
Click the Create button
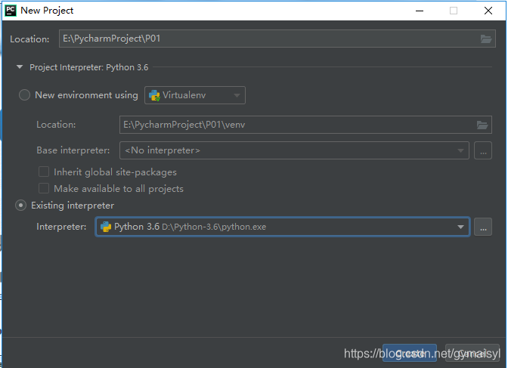tap(410, 353)
